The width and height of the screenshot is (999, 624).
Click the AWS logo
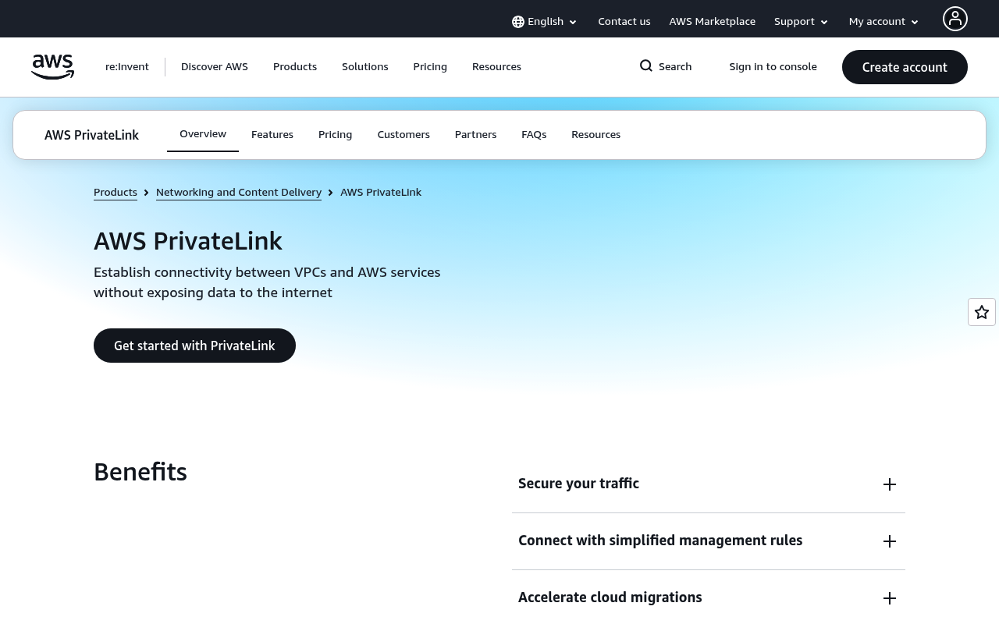coord(53,67)
